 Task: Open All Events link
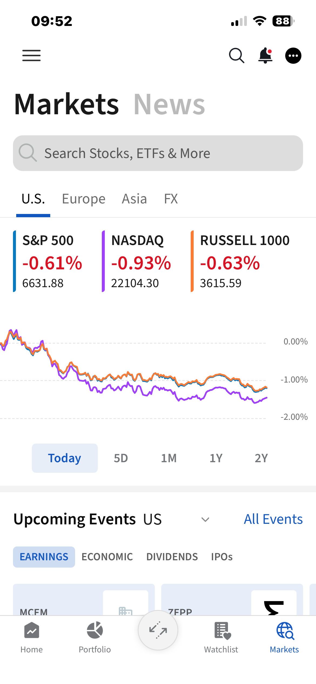[x=273, y=519]
